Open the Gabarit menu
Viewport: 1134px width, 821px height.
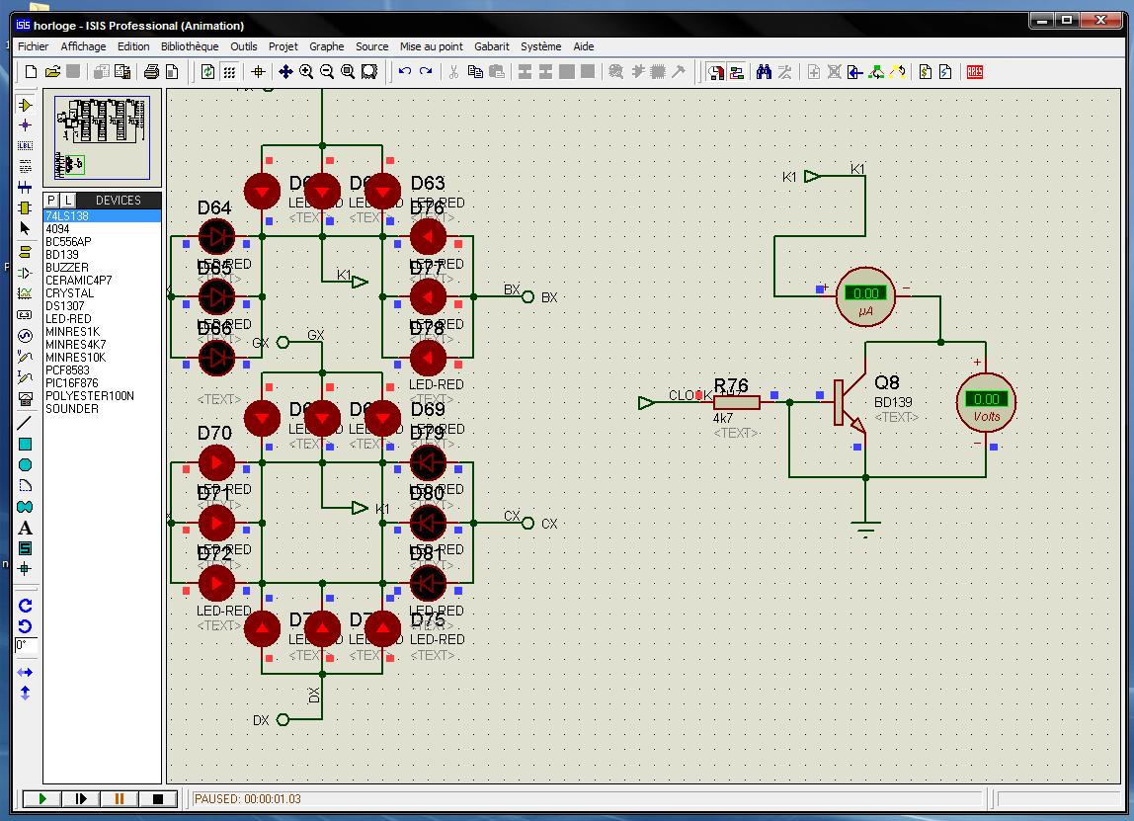tap(492, 46)
